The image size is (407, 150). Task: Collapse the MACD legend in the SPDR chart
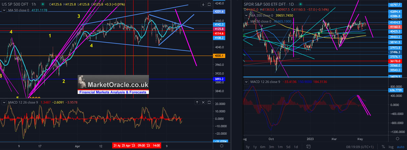[x=247, y=82]
